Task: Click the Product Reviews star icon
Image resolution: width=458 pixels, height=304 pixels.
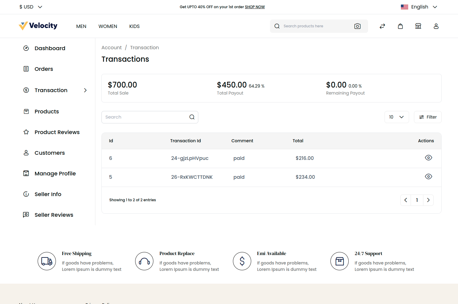Action: [x=26, y=132]
